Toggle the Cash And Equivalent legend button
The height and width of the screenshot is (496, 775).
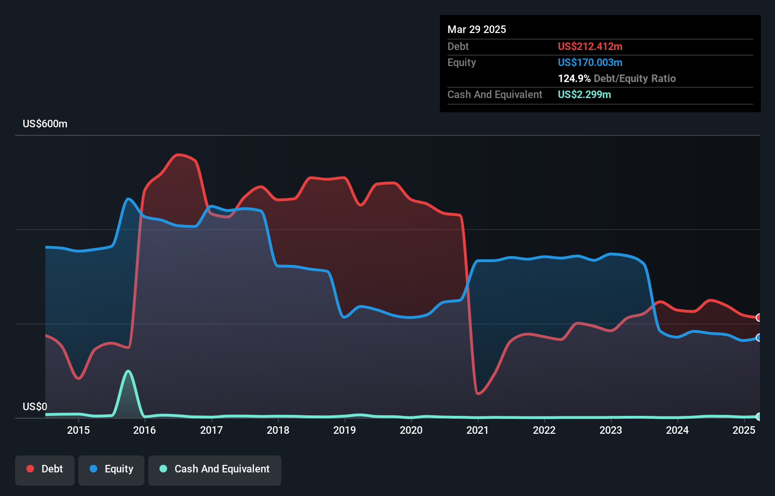215,470
